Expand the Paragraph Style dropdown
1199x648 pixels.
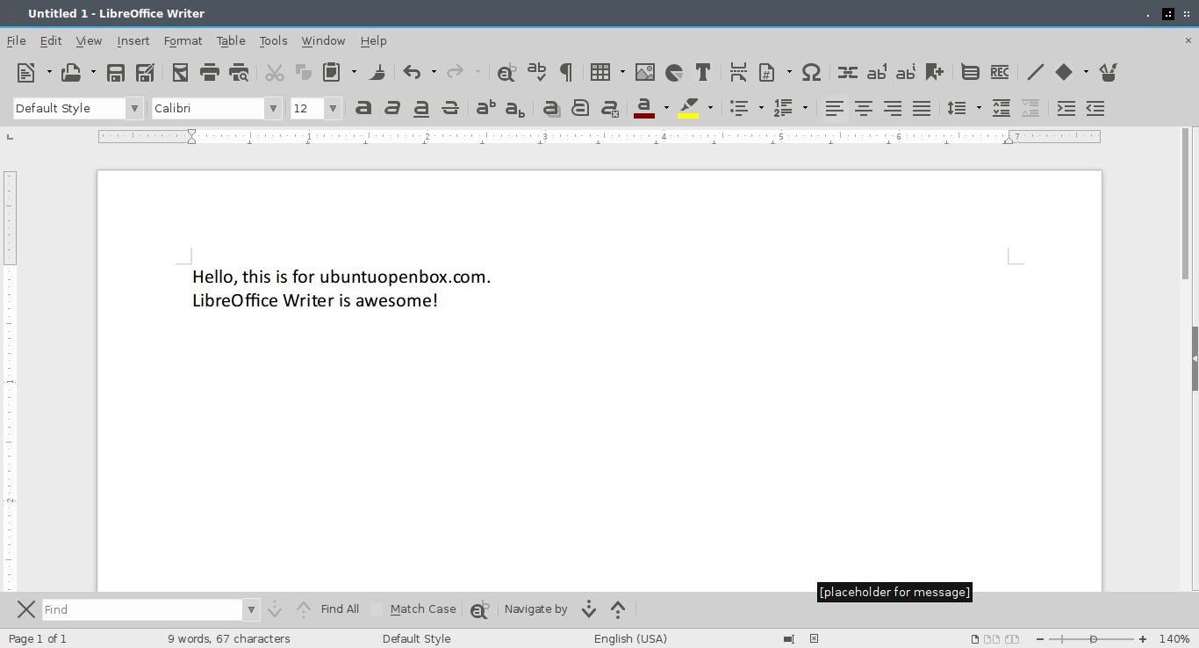click(134, 108)
